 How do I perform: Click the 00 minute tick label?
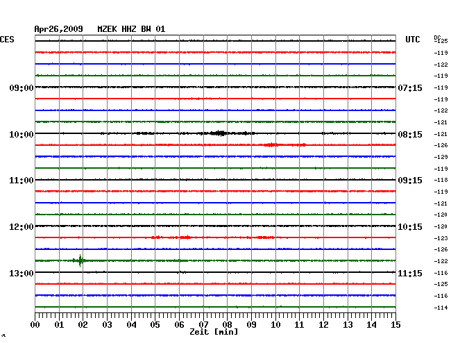coord(35,325)
